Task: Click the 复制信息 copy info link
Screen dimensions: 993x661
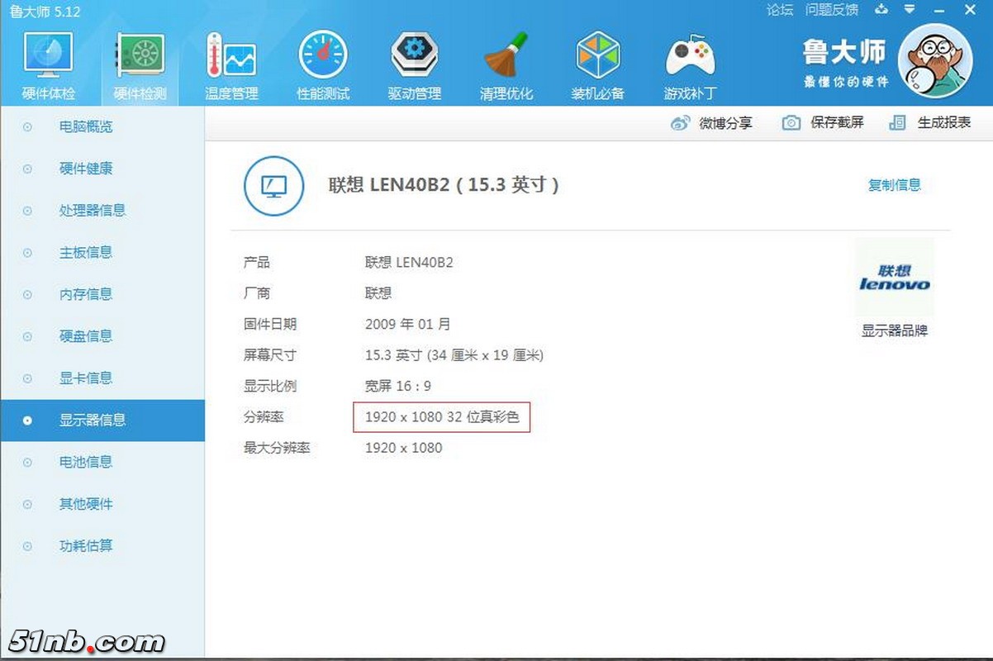Action: [x=894, y=185]
